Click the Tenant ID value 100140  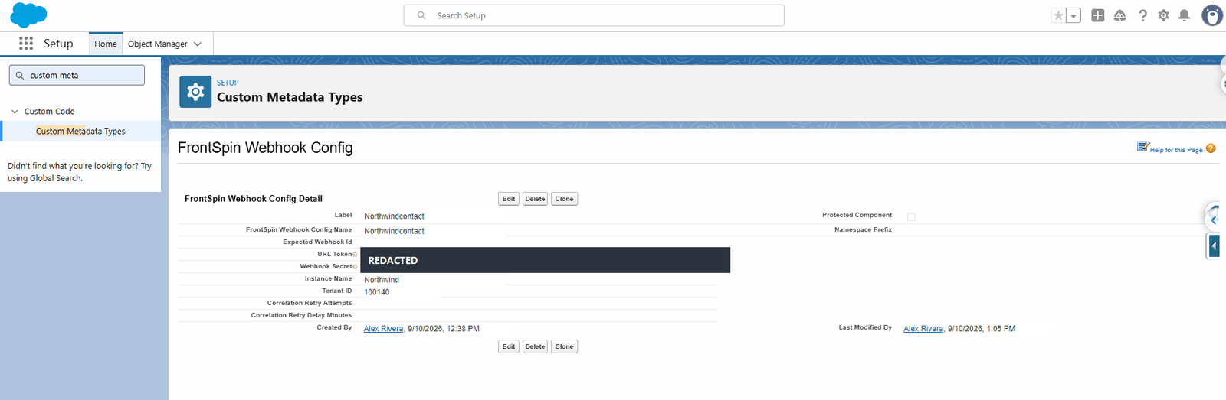376,292
